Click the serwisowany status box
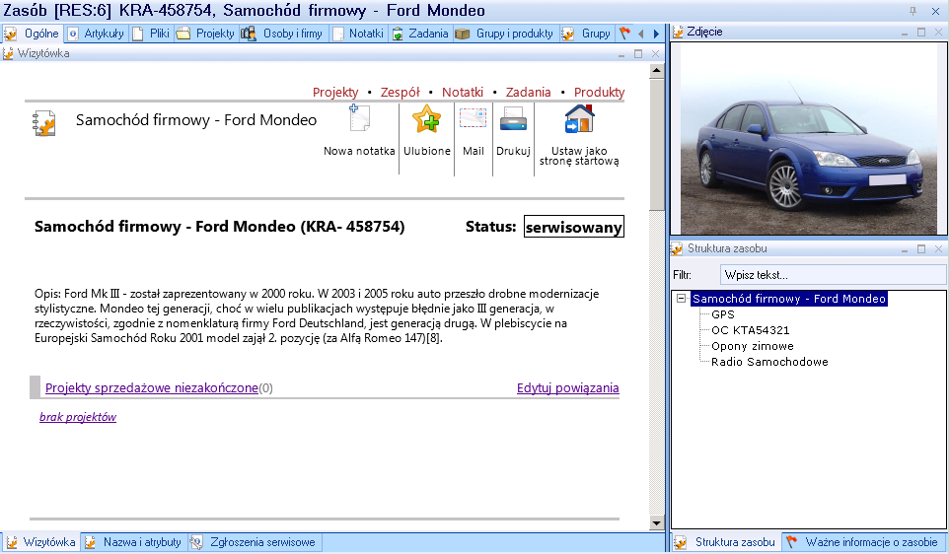This screenshot has width=950, height=554. (574, 227)
